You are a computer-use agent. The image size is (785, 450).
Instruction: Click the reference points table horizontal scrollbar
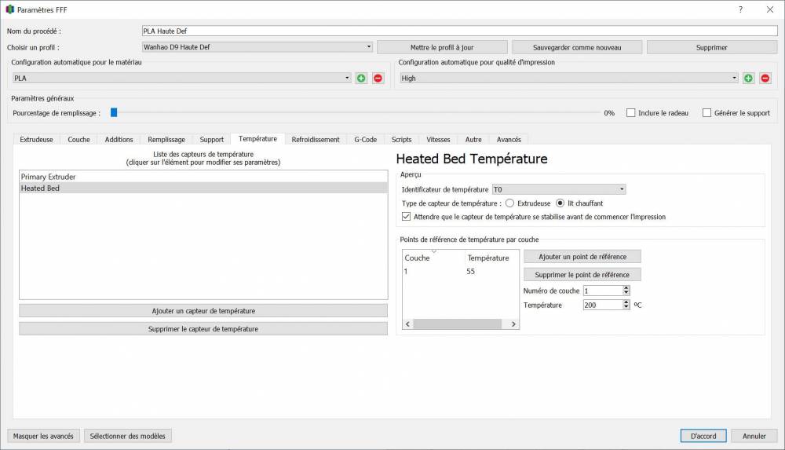(x=457, y=324)
